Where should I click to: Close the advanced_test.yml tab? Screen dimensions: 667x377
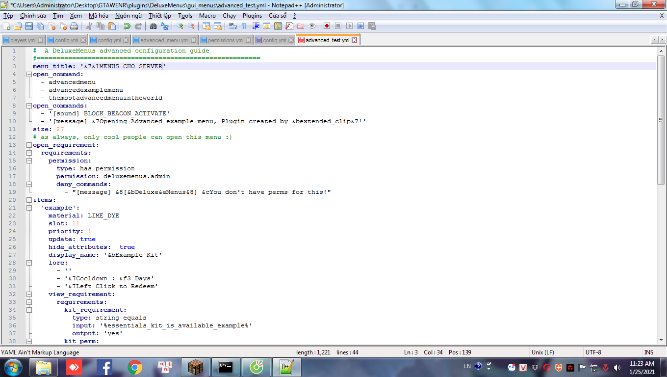(x=355, y=40)
